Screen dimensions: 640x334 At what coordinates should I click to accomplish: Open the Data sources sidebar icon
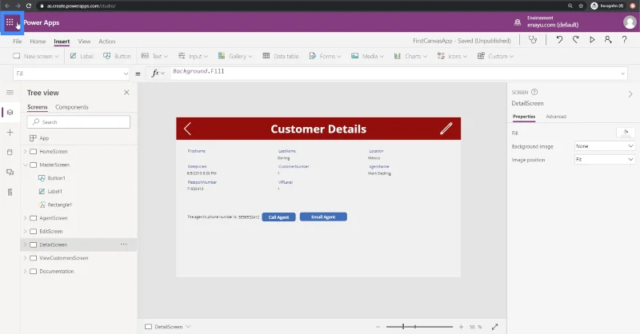10,152
